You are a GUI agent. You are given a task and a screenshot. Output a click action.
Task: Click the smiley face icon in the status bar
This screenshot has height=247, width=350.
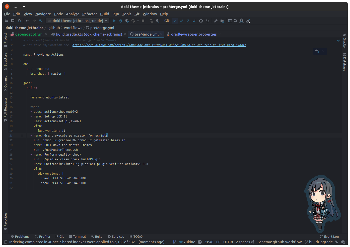click(200, 242)
